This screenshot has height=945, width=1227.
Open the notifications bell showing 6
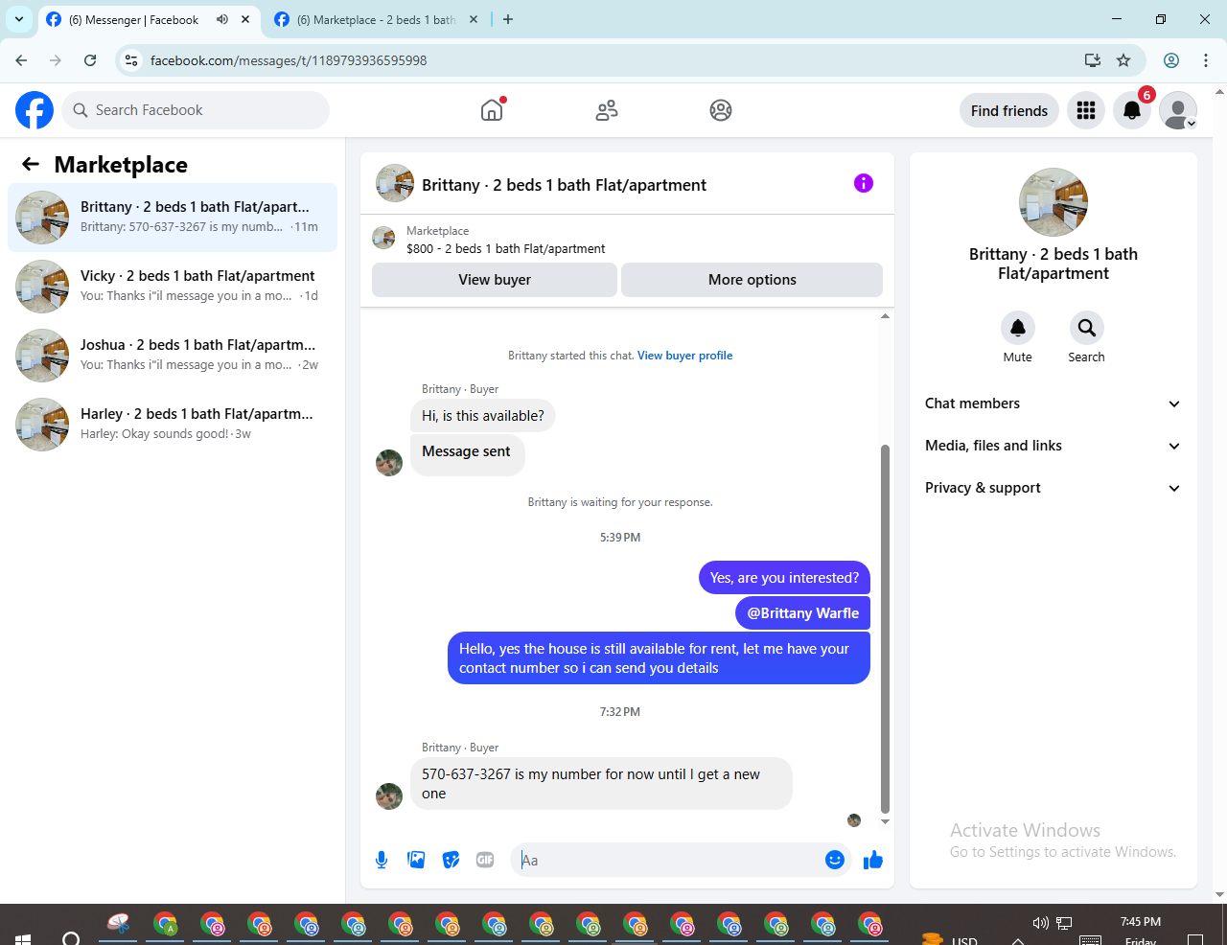click(x=1132, y=110)
